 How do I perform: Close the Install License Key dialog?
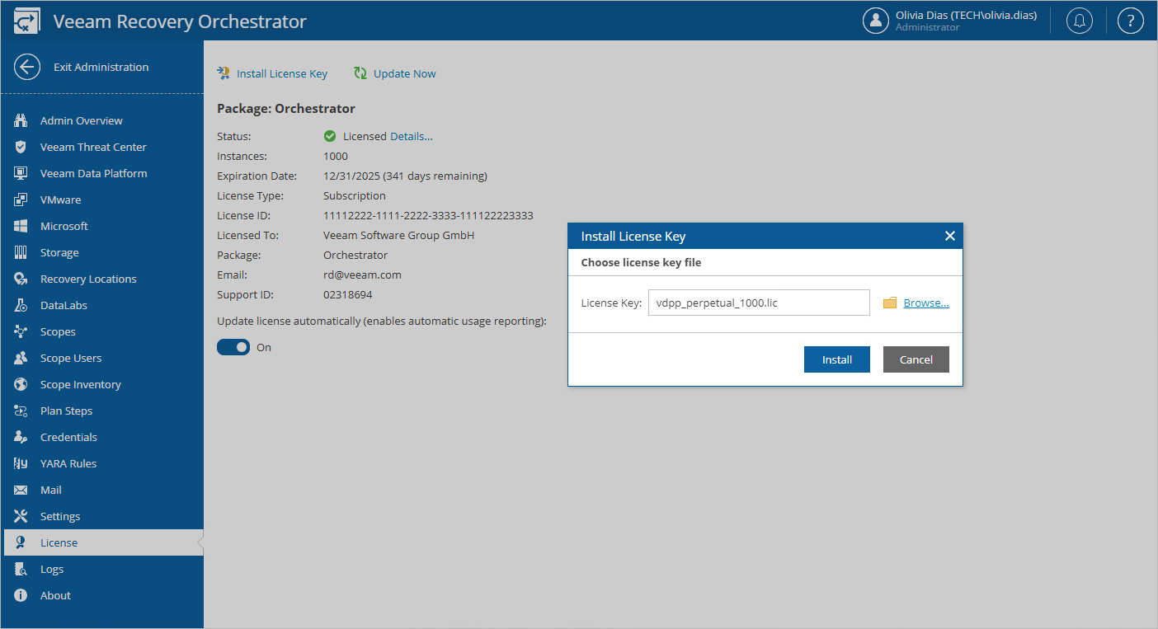coord(950,236)
